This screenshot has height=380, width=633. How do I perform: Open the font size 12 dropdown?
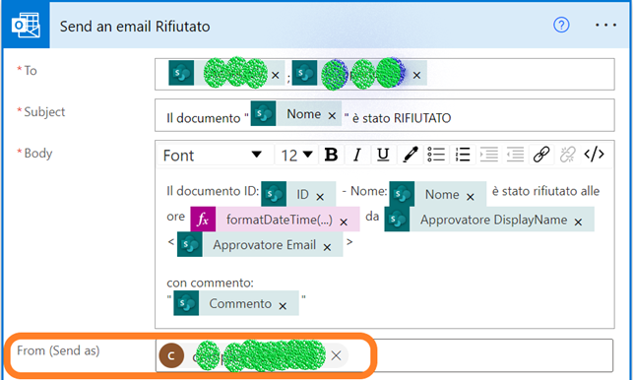click(x=296, y=156)
